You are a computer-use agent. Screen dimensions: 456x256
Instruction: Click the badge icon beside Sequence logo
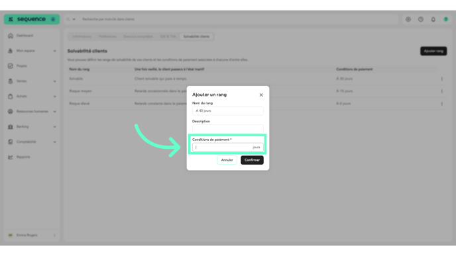[x=53, y=19]
